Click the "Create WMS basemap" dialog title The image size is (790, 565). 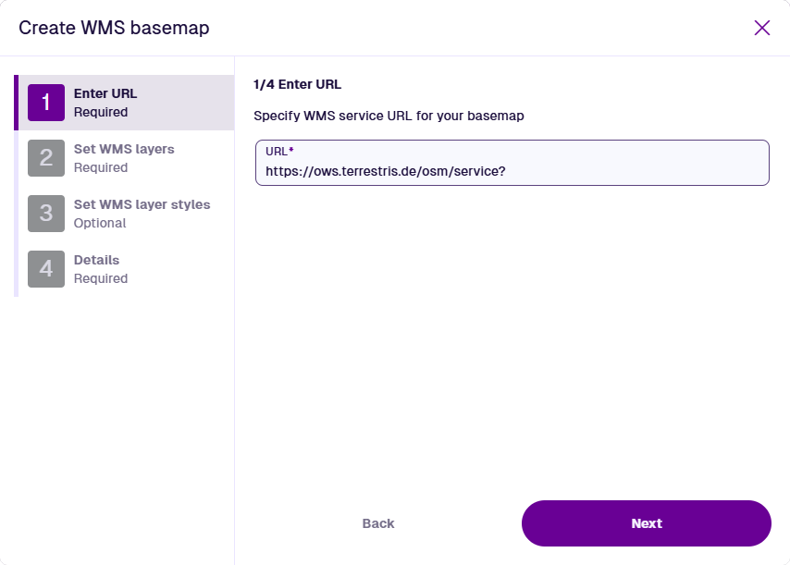(114, 28)
